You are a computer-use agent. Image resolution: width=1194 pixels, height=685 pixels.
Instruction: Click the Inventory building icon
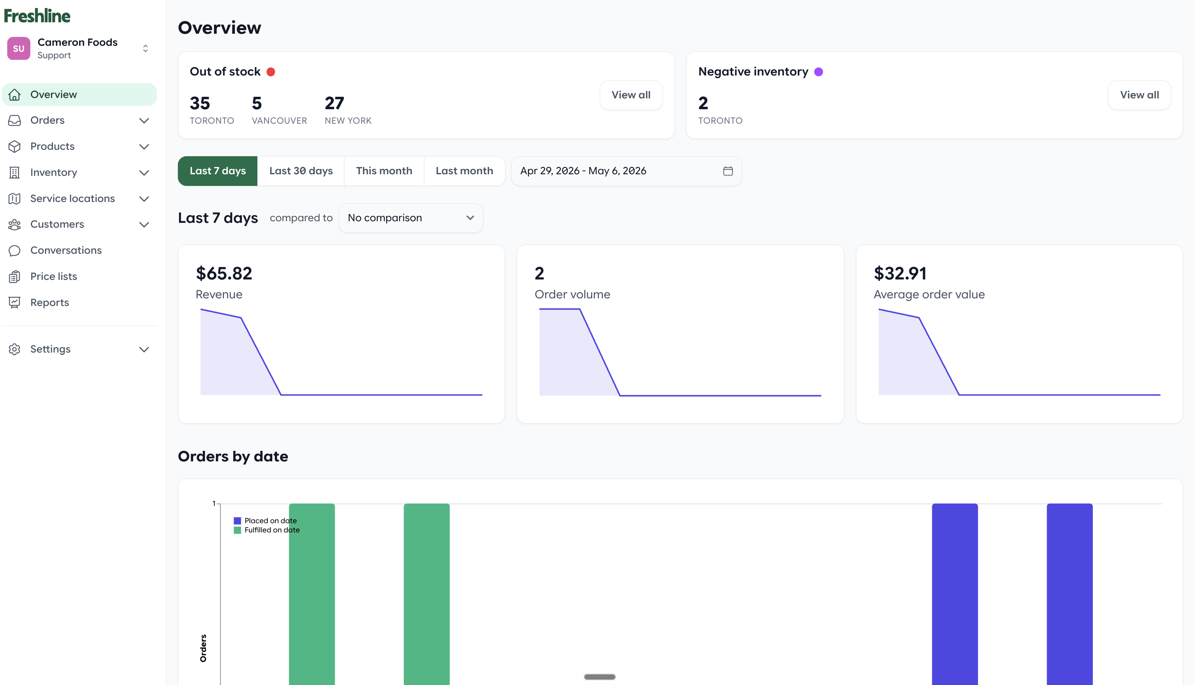click(14, 173)
